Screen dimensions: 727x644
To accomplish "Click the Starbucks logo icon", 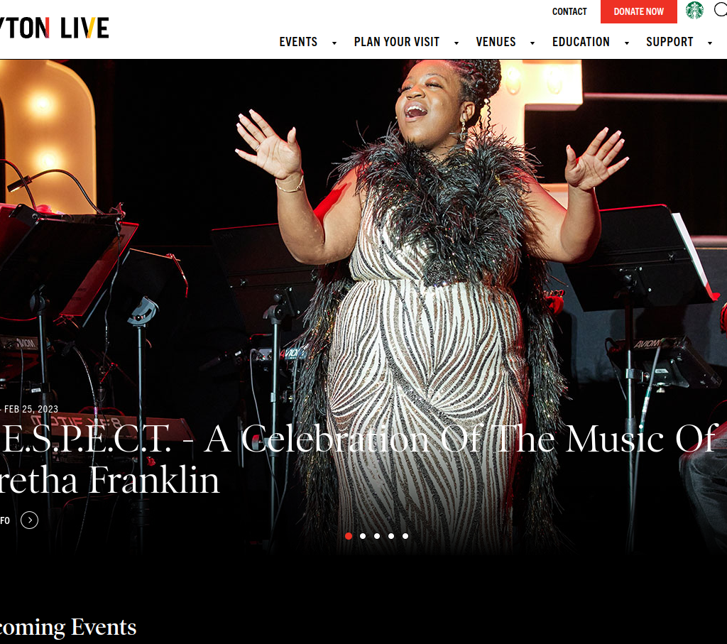I will pos(694,10).
